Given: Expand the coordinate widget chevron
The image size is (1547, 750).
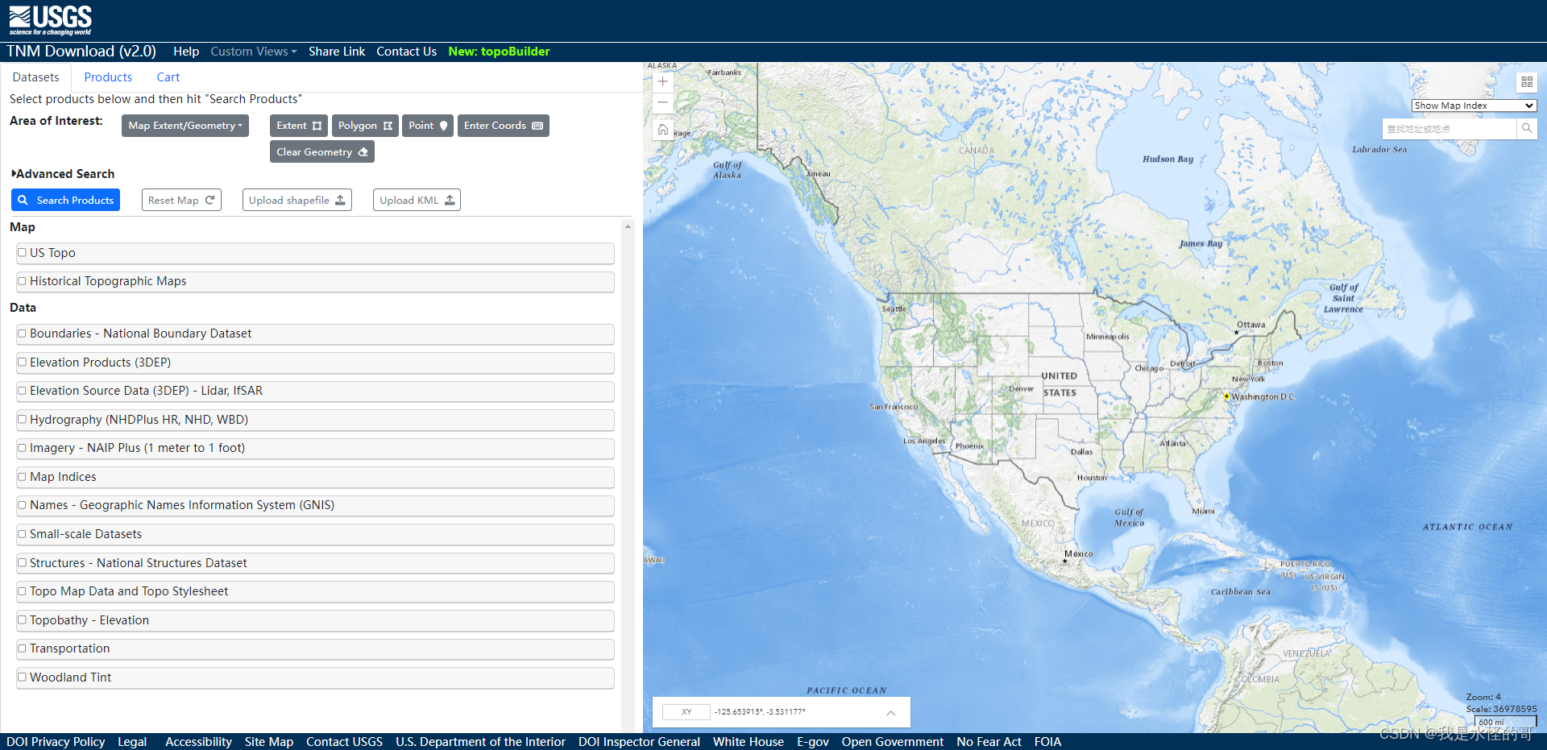Looking at the screenshot, I should pyautogui.click(x=891, y=713).
